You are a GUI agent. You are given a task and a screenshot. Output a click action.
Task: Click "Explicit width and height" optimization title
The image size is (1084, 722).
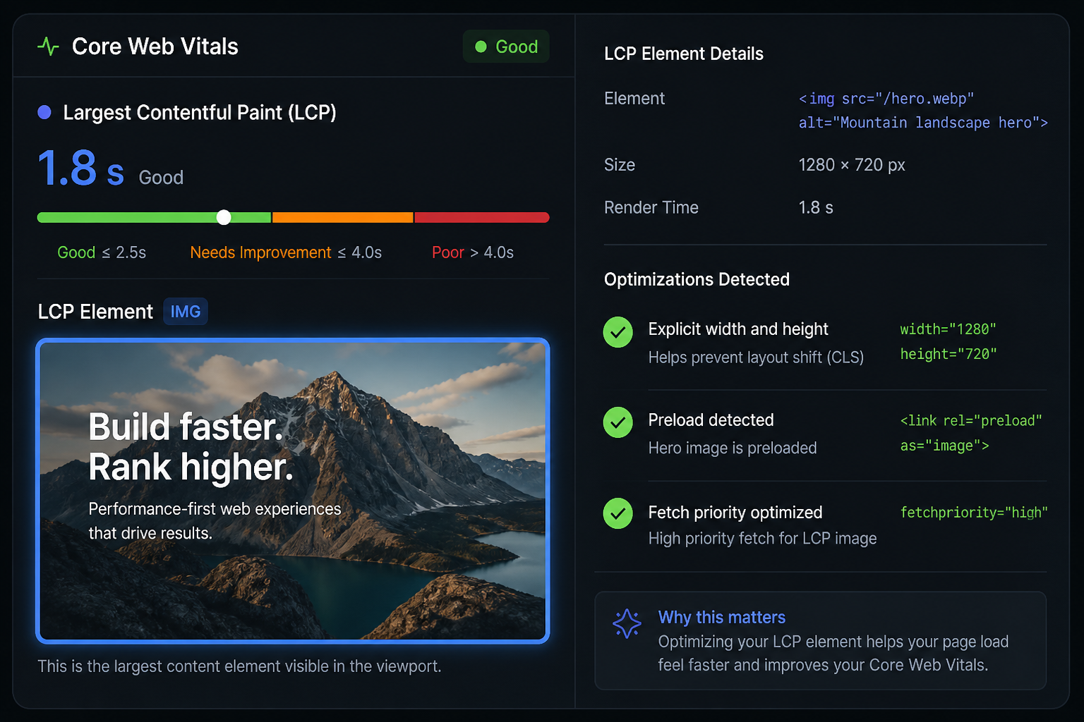pyautogui.click(x=738, y=329)
